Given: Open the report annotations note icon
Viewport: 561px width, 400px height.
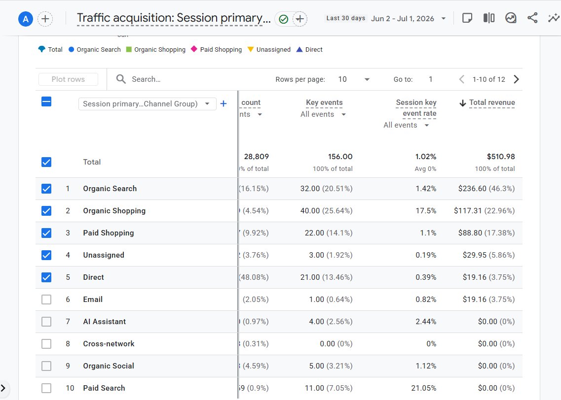Looking at the screenshot, I should pyautogui.click(x=467, y=18).
